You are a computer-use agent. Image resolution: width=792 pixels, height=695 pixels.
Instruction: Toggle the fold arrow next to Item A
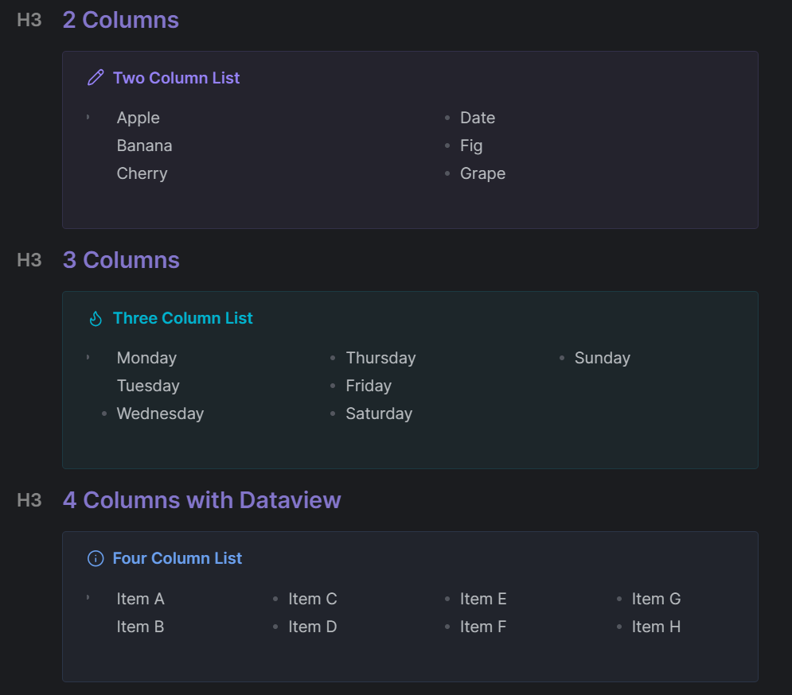click(x=88, y=598)
